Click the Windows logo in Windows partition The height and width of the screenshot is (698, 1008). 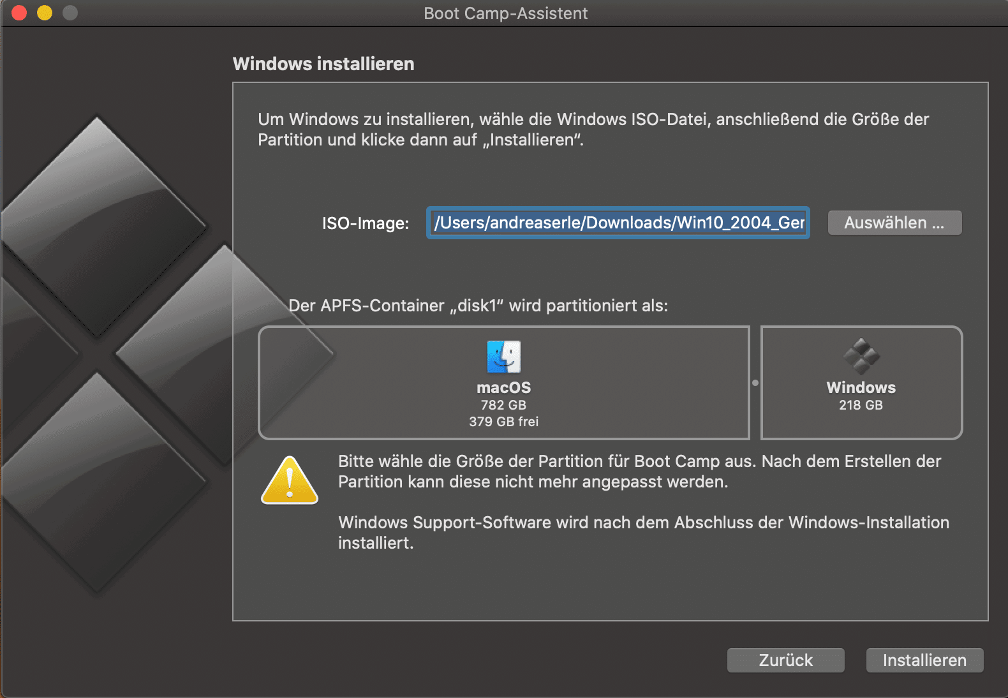click(x=861, y=357)
